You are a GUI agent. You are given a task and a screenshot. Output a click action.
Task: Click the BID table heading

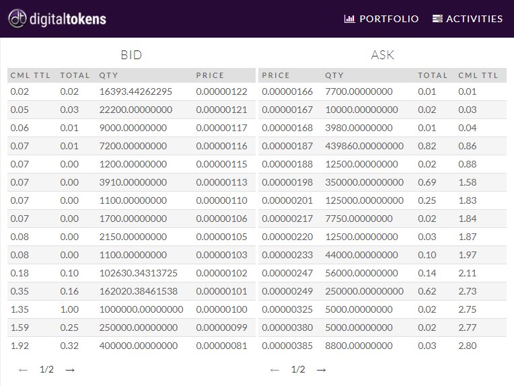click(131, 54)
